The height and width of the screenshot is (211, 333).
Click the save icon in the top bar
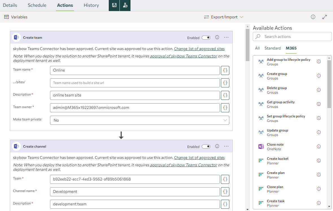(x=114, y=5)
